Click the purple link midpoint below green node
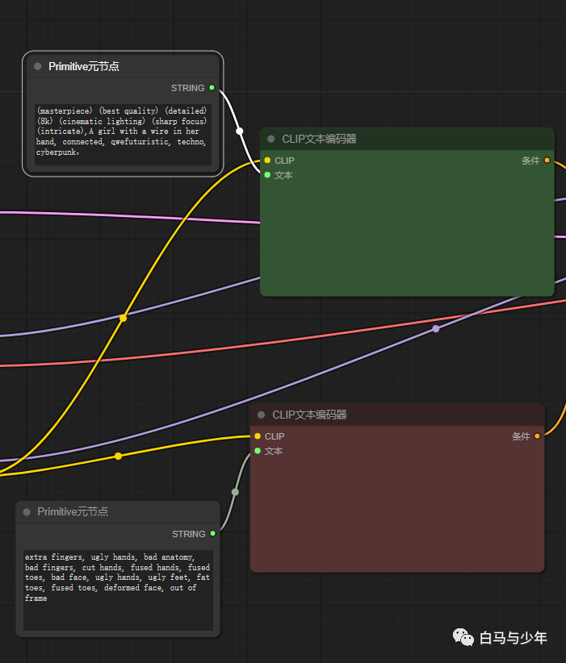This screenshot has width=566, height=663. tap(436, 328)
